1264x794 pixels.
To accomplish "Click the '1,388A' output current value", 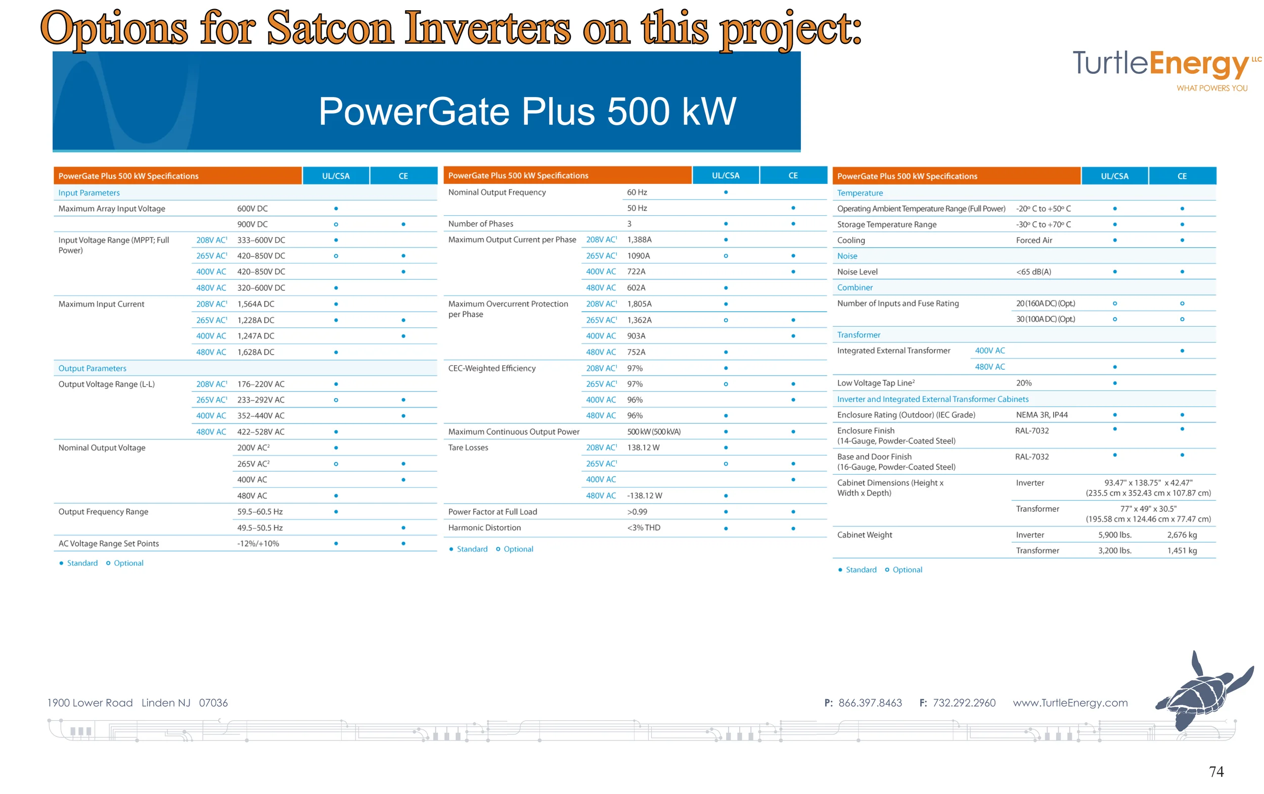I will (639, 240).
